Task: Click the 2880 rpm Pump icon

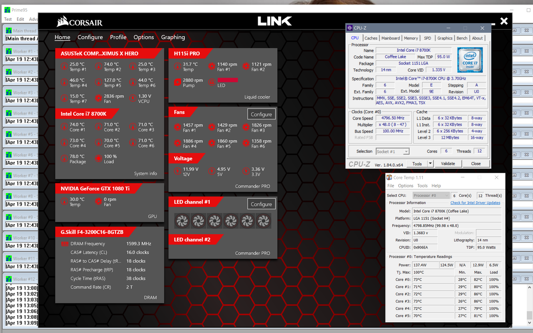Action: [x=177, y=82]
